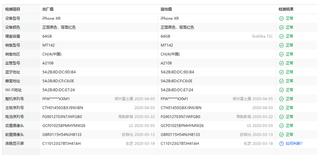Click read 常熟新普 2020-03-22 note
Image resolution: width=317 pixels, height=155 pixels.
(x=255, y=117)
